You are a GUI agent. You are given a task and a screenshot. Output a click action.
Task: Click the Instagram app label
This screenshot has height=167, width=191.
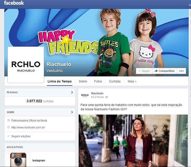point(39,161)
